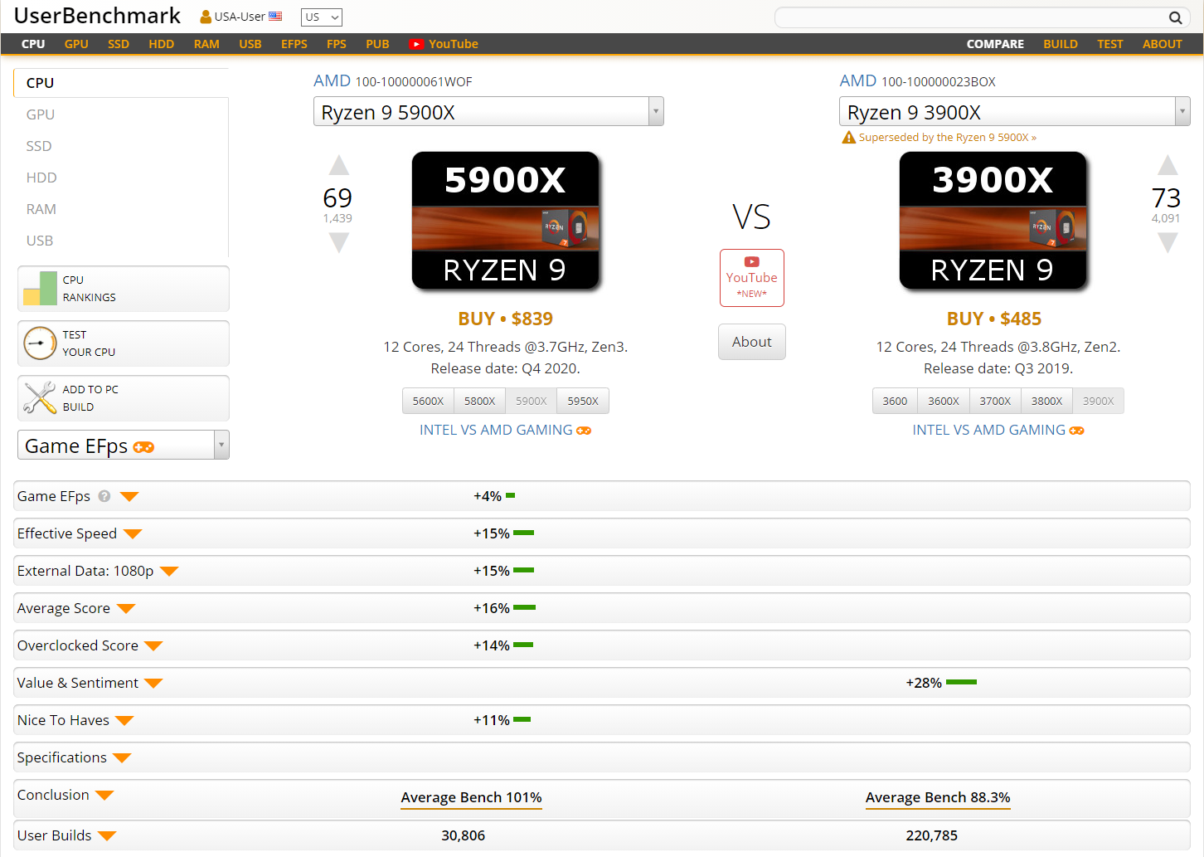Select USB in the left sidebar
Screen dimensions: 1204x857
[40, 241]
